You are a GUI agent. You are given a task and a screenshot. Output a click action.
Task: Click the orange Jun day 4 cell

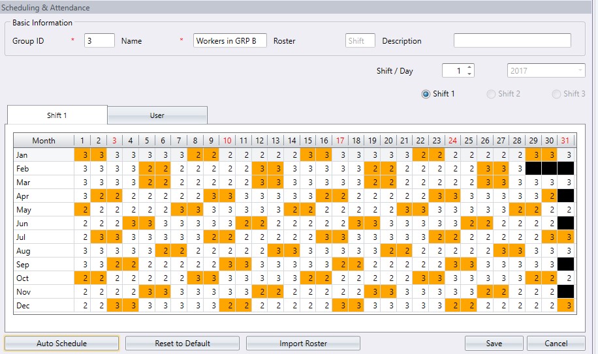131,224
